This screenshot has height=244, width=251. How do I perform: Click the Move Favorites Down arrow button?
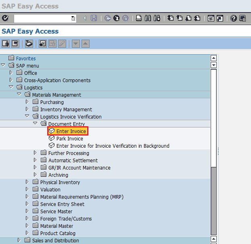click(x=76, y=44)
